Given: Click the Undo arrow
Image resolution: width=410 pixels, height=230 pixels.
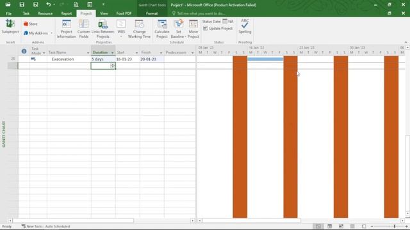Looking at the screenshot, I should tap(49, 4).
